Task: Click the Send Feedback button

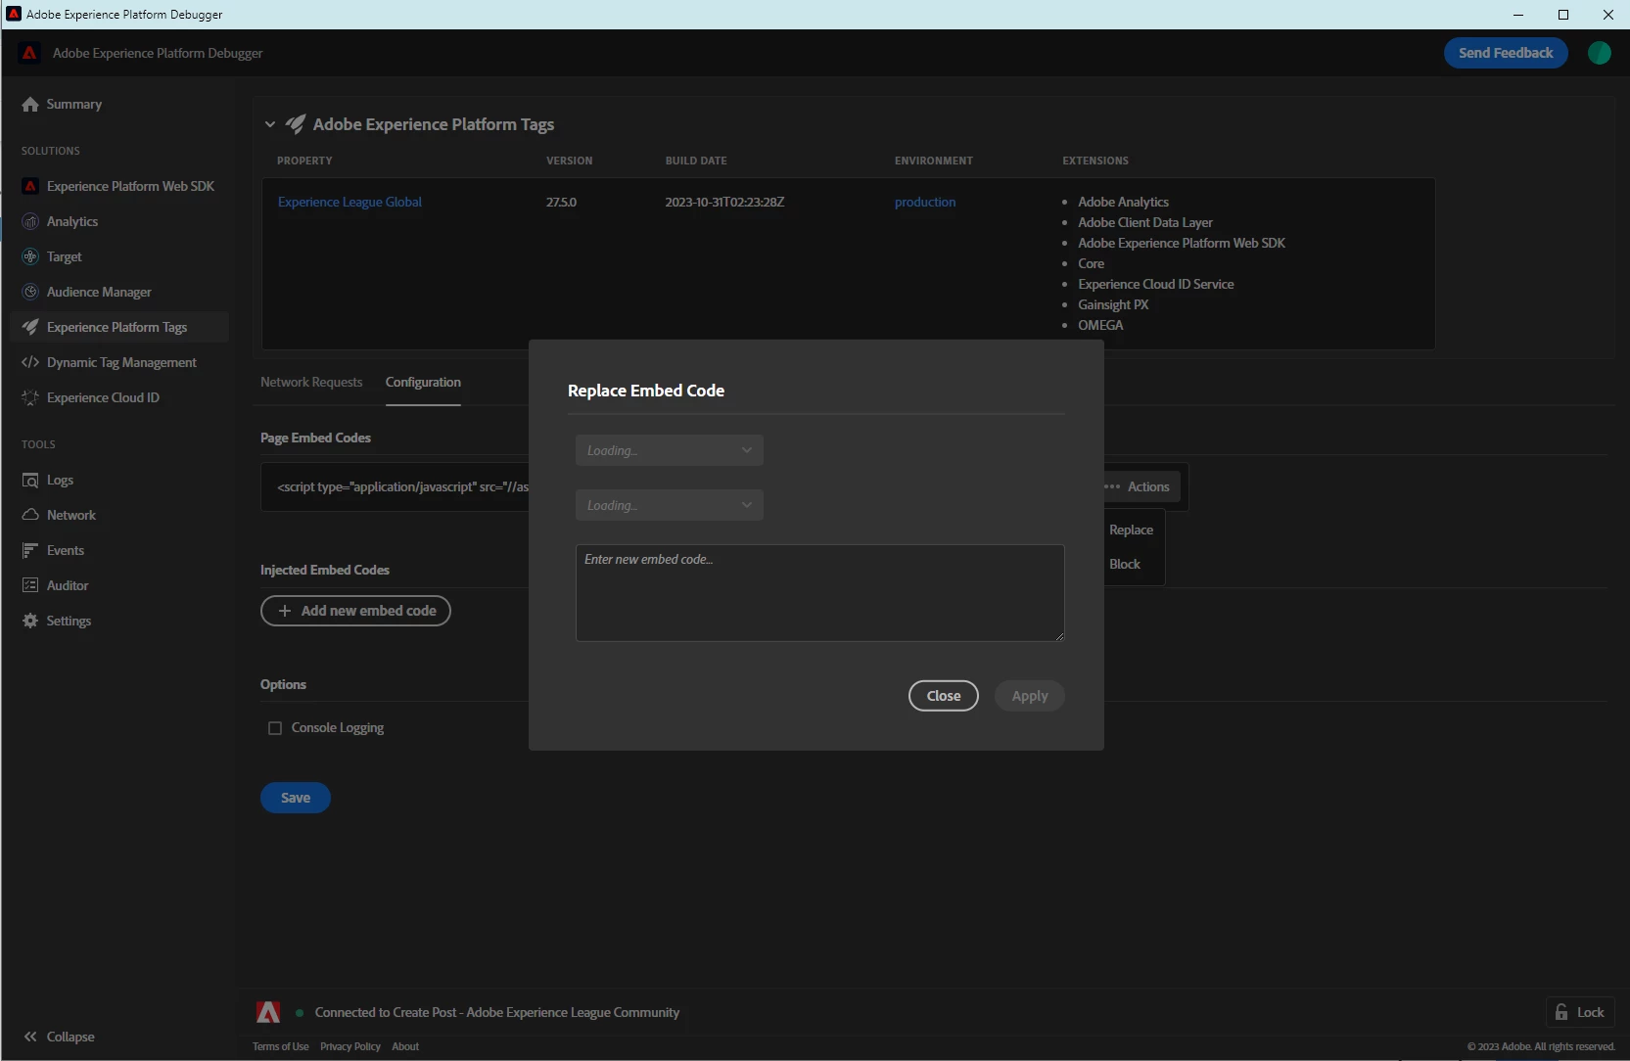Action: coord(1506,53)
